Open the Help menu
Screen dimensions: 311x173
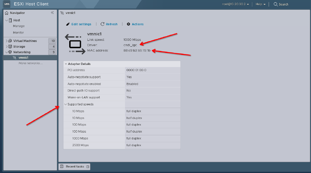(260, 4)
